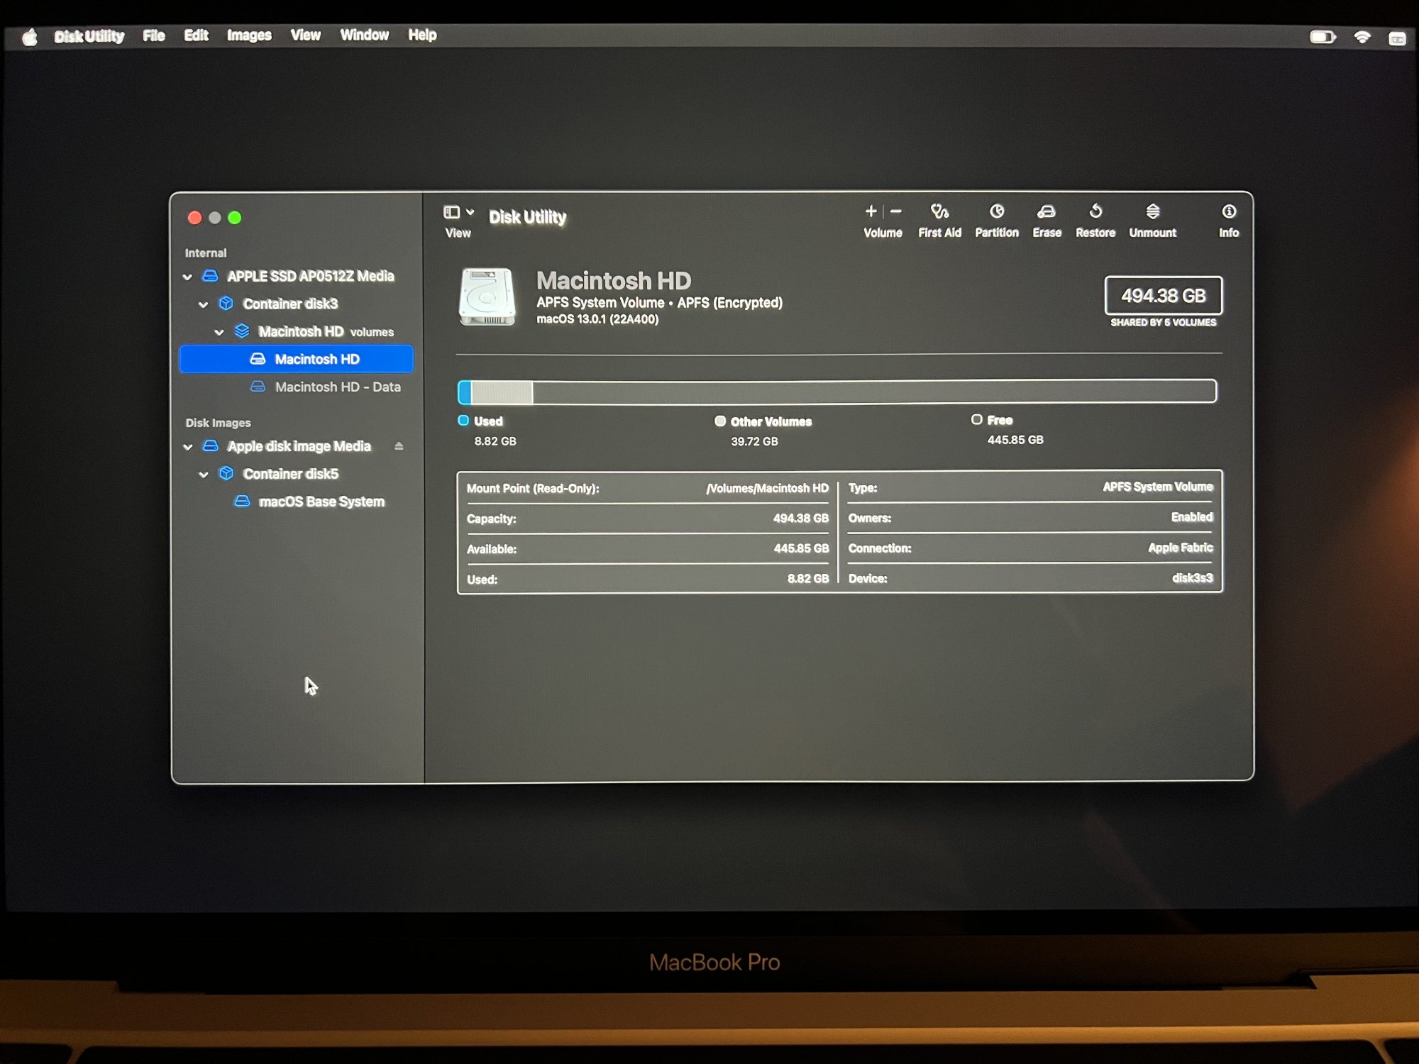Click the macOS Base System drive icon
The width and height of the screenshot is (1419, 1064).
pos(242,501)
